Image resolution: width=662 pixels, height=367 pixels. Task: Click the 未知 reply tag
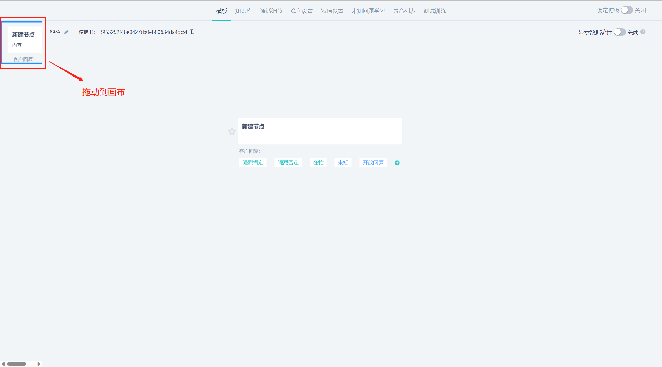pos(343,163)
